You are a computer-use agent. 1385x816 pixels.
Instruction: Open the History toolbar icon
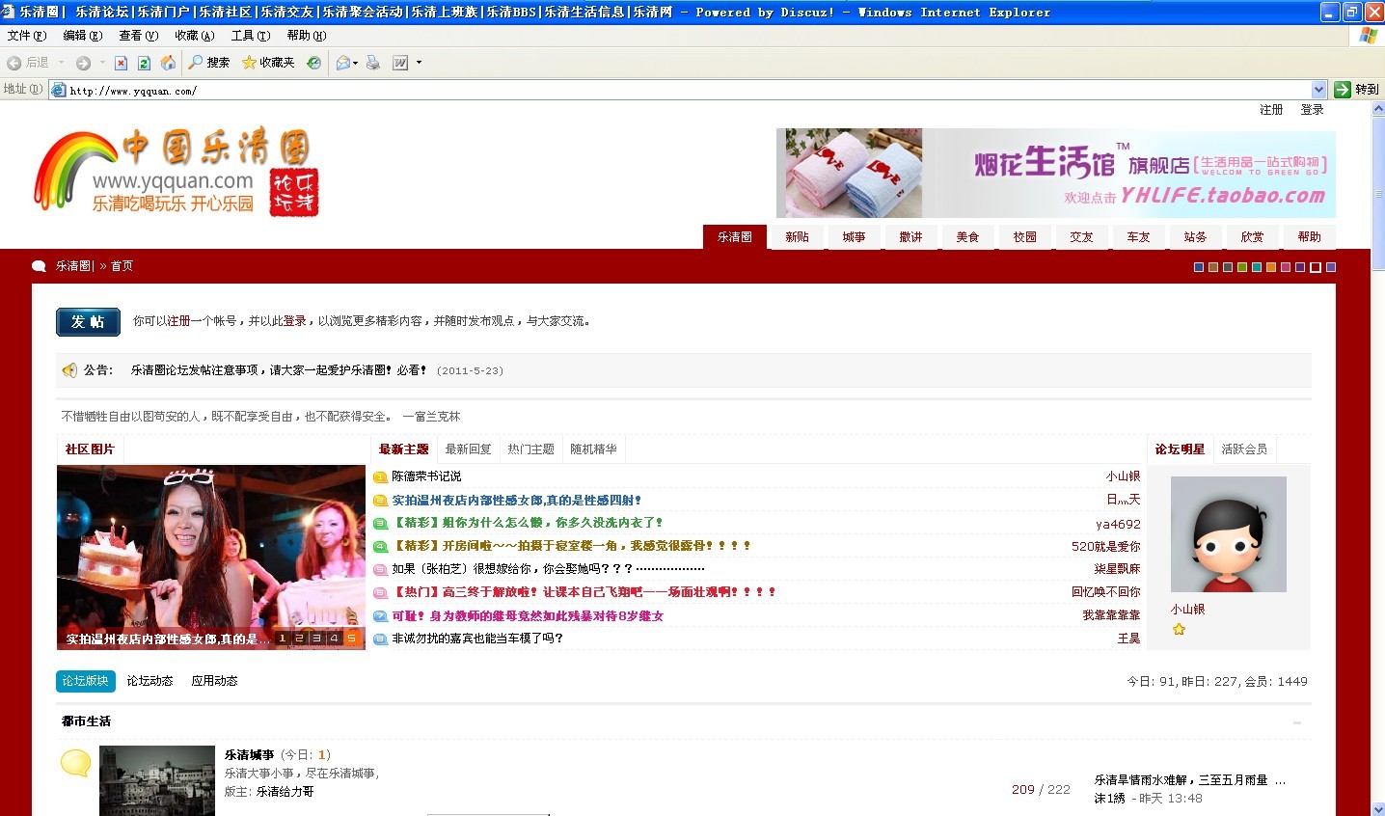point(313,63)
